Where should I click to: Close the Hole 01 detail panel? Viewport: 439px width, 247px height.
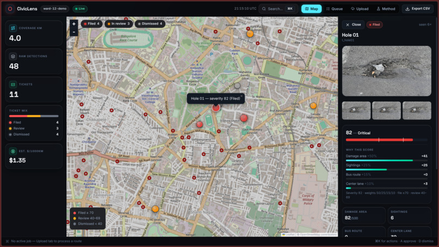tap(353, 25)
